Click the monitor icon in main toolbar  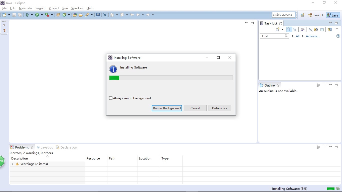(98, 15)
